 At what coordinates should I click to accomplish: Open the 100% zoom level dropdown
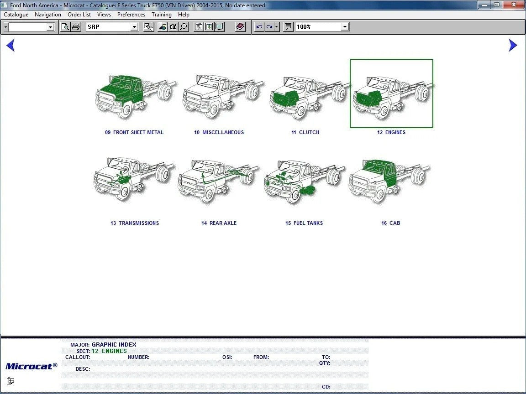pos(345,27)
